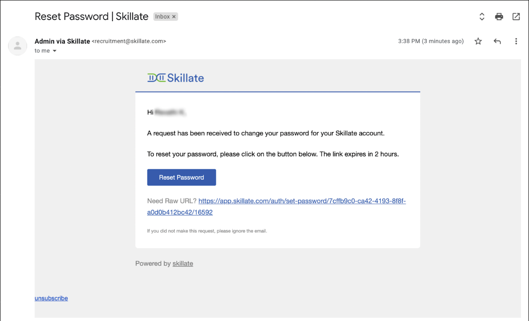Screen dimensions: 529x321
Task: Star the Skillate email
Action: tap(478, 41)
